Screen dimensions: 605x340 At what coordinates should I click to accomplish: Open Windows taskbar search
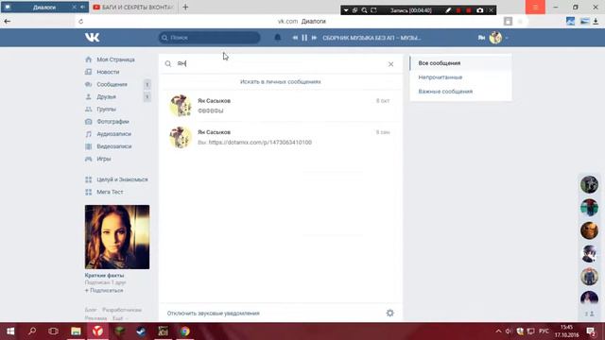pyautogui.click(x=32, y=331)
